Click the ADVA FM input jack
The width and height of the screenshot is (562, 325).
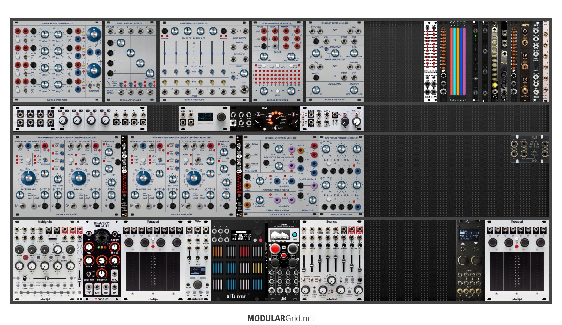(241, 115)
